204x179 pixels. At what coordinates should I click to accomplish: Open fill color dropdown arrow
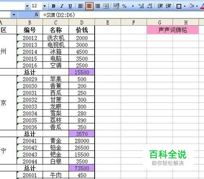tap(197, 6)
